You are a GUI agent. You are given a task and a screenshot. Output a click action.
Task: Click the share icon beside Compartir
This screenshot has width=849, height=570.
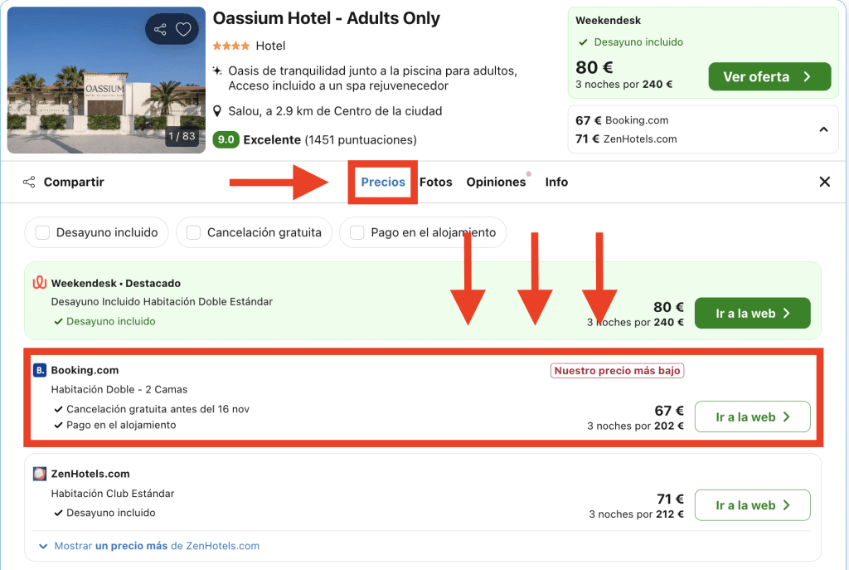(29, 182)
